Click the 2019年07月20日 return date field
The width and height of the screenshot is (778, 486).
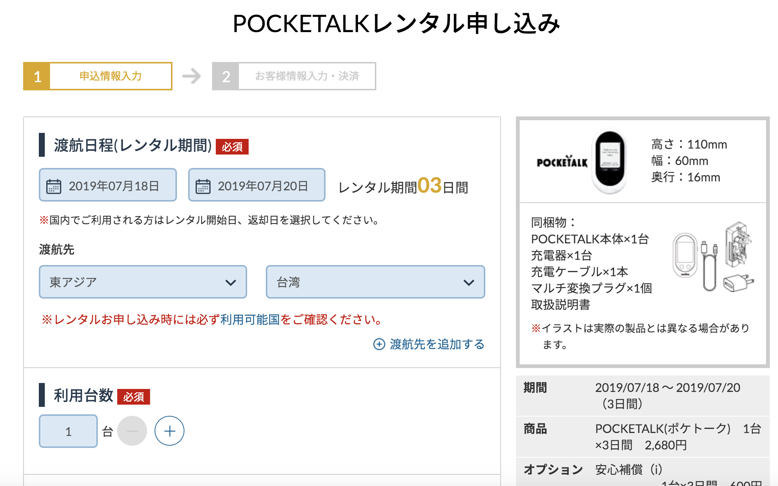tap(257, 185)
